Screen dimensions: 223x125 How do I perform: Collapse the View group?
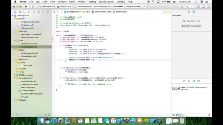(x=15, y=41)
